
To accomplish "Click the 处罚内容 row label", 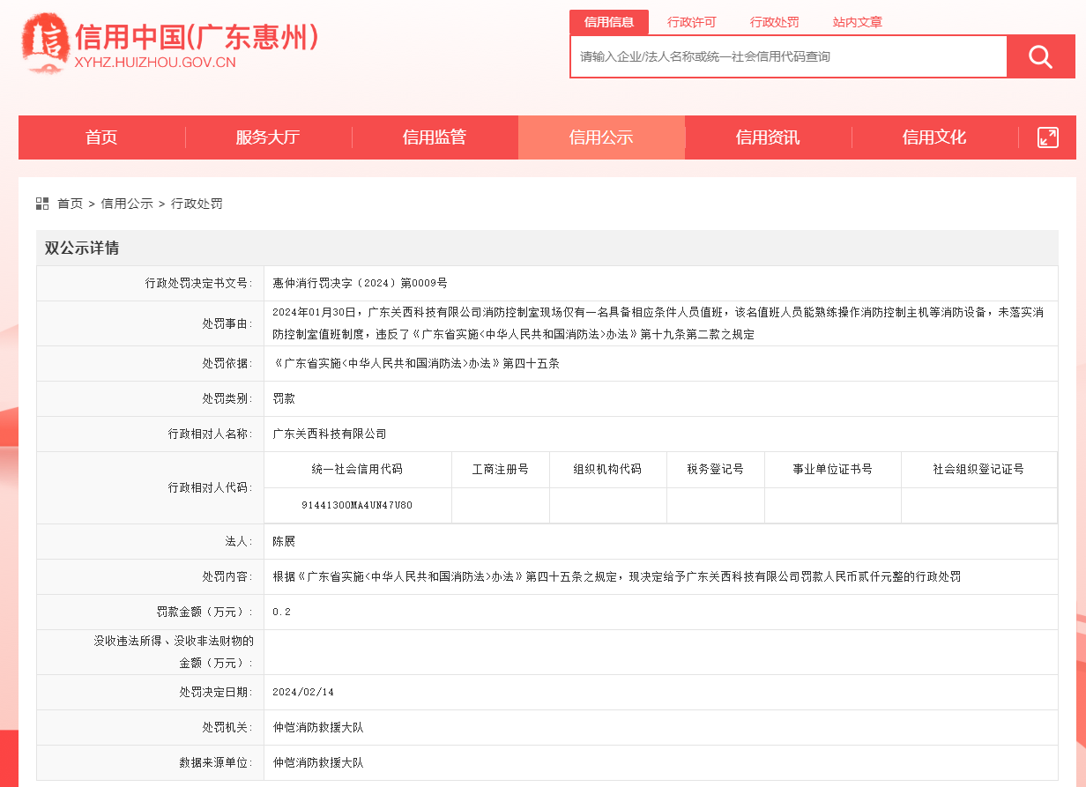I will pos(227,576).
